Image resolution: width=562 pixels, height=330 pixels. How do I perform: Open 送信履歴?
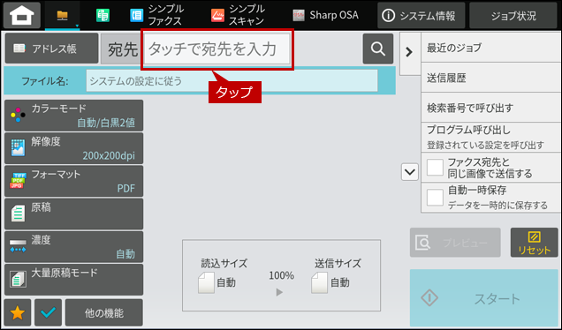(491, 78)
